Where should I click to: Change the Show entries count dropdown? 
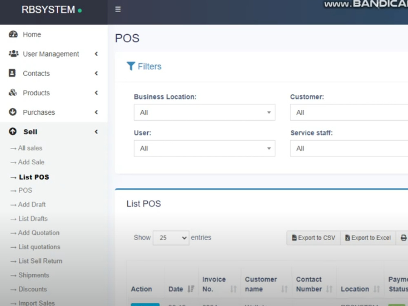pyautogui.click(x=171, y=238)
